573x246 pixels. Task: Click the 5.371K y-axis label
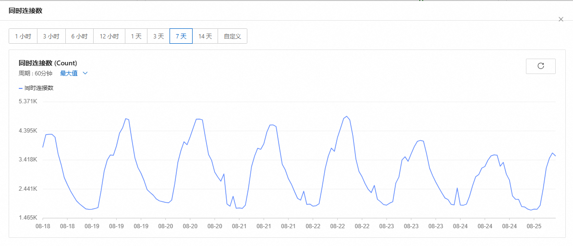tap(27, 101)
